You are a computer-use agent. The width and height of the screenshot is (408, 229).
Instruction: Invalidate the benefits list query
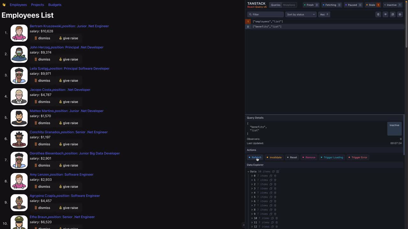[x=274, y=157]
